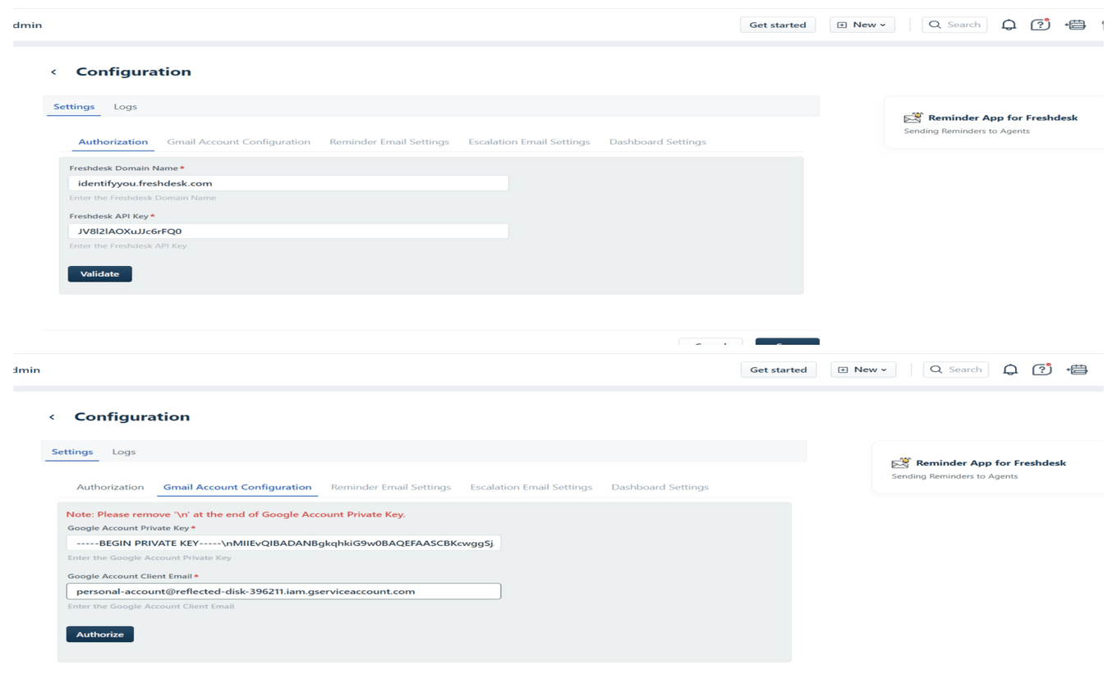Focus the Freshdesk API Key field
The height and width of the screenshot is (698, 1117).
[x=288, y=232]
